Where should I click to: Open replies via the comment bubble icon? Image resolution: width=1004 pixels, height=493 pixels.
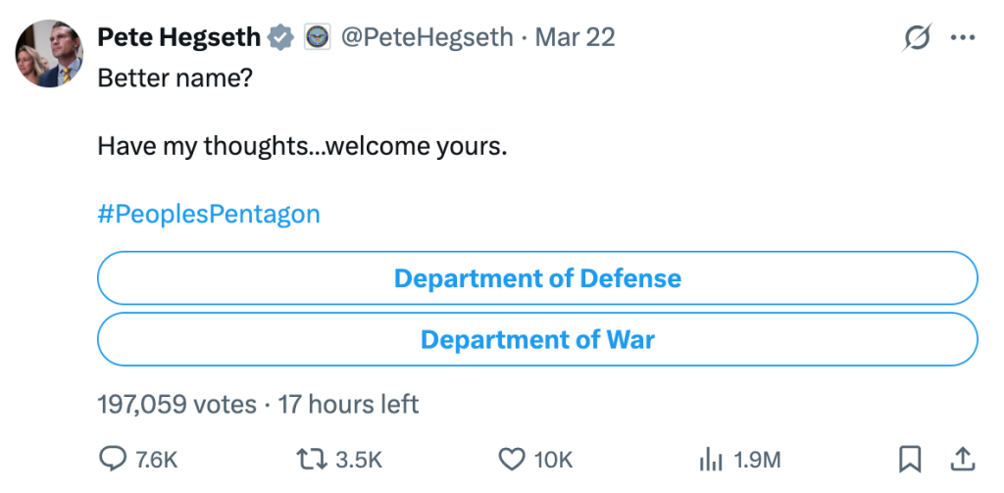pos(115,459)
